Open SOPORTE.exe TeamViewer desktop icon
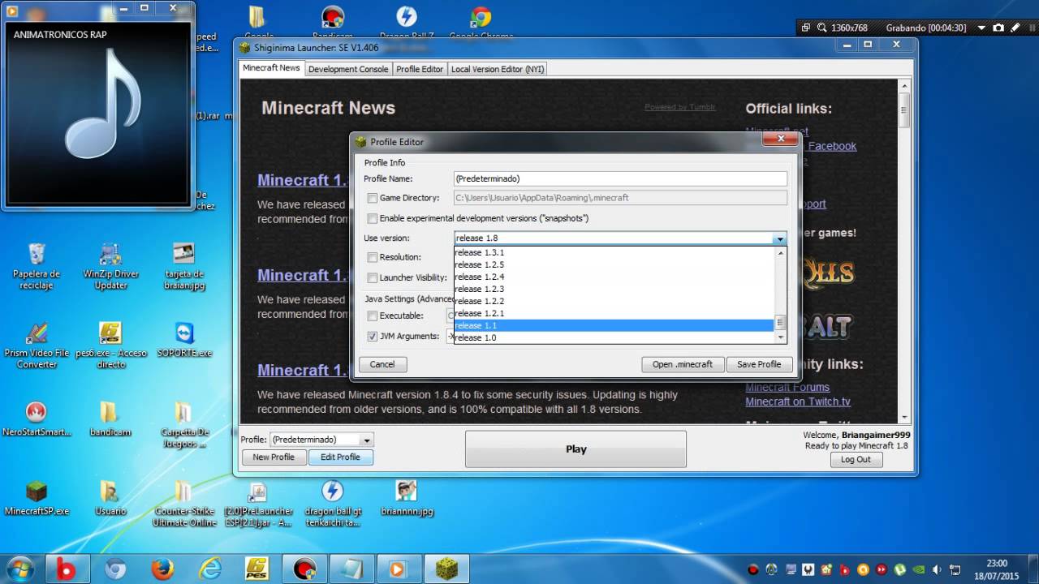Screen dimensions: 1039x584 (x=184, y=340)
